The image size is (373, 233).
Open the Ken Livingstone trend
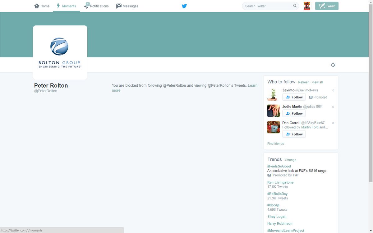pos(280,182)
